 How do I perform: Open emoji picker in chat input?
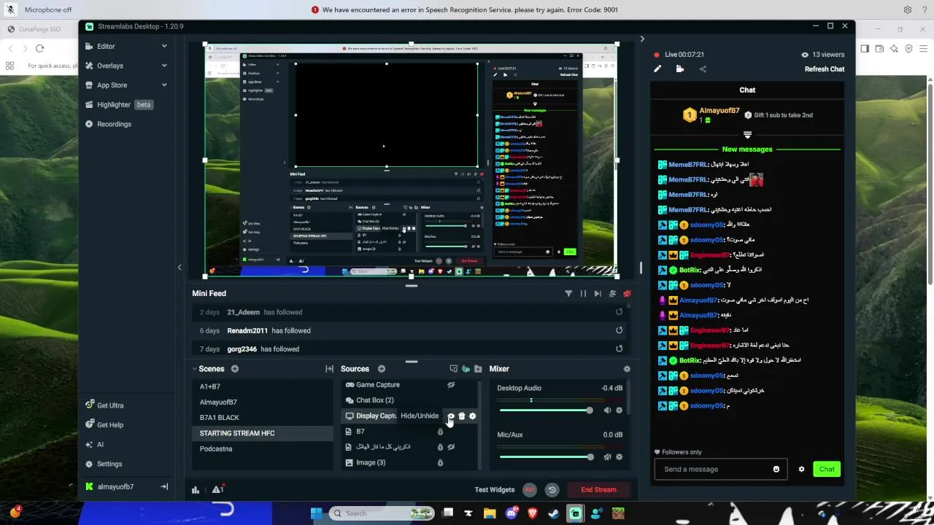coord(776,470)
